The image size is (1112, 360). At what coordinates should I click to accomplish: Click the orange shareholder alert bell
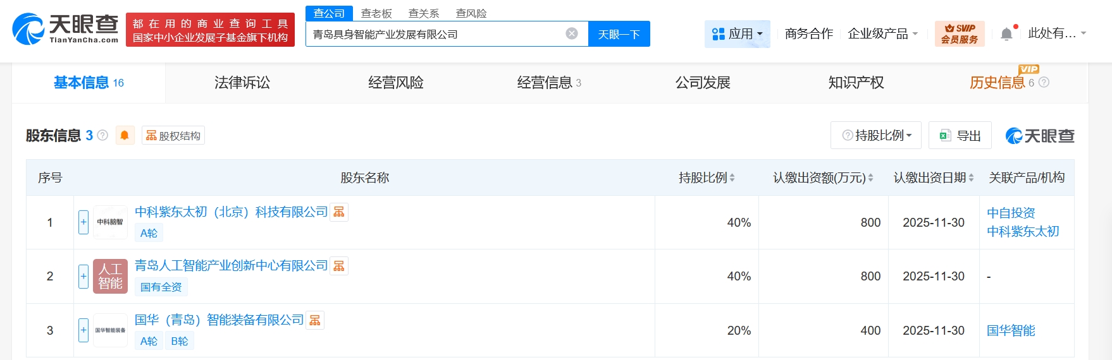click(x=125, y=135)
